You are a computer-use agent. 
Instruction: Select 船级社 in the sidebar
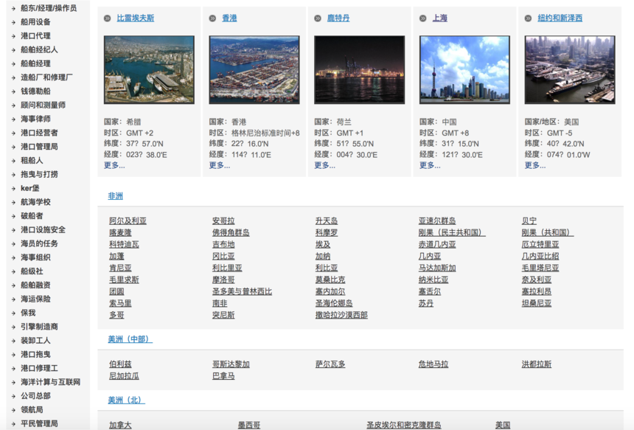tap(32, 271)
